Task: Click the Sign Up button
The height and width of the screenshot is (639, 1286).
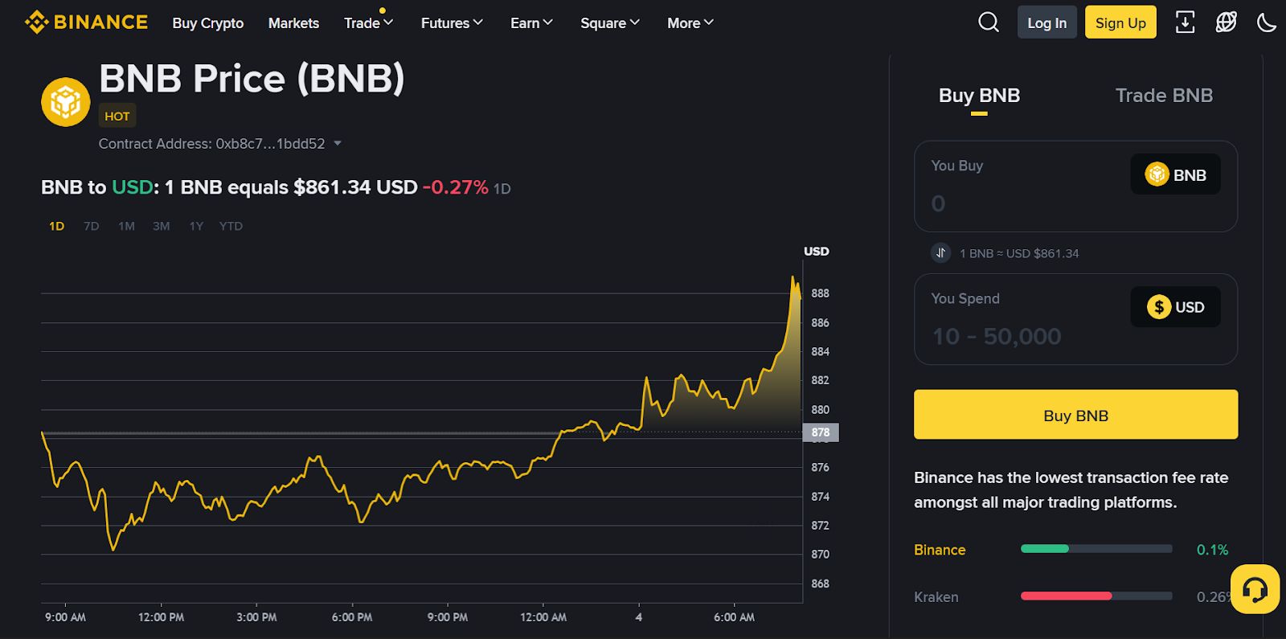Action: 1120,23
